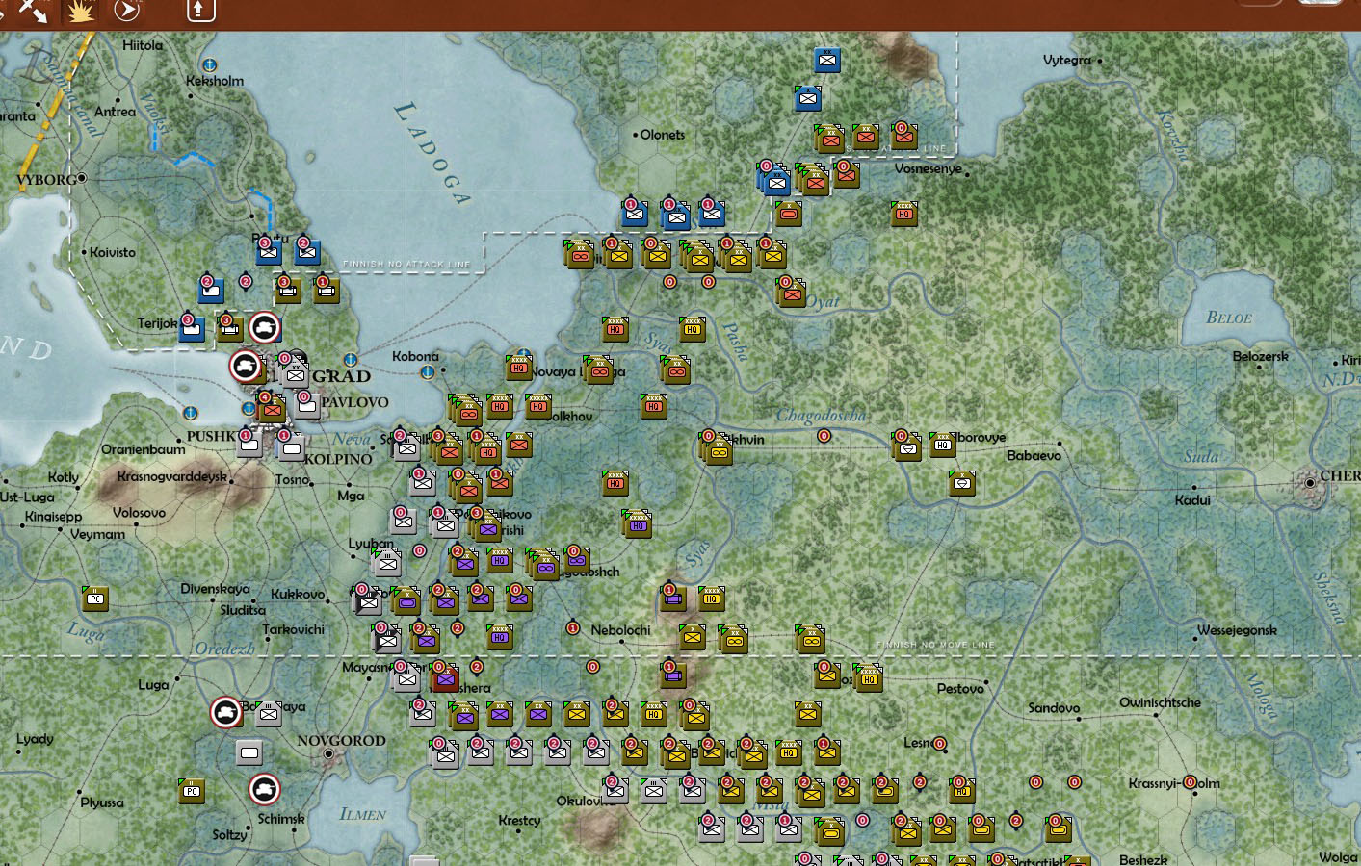Pick the tank marker east of Luga town

[x=226, y=713]
